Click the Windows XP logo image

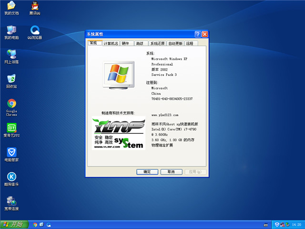pyautogui.click(x=119, y=75)
